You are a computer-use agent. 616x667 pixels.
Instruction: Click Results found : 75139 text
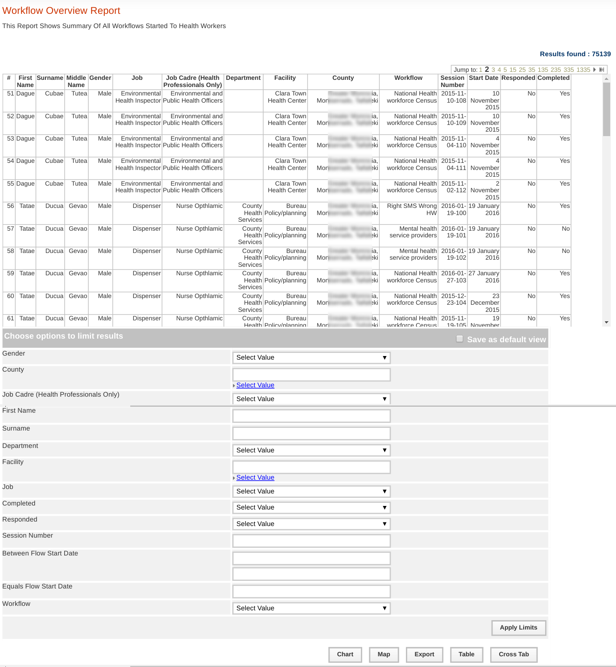pyautogui.click(x=575, y=54)
